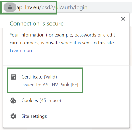The width and height of the screenshot is (132, 130).
Task: Click the word Certificate in the popup
Action: click(32, 77)
